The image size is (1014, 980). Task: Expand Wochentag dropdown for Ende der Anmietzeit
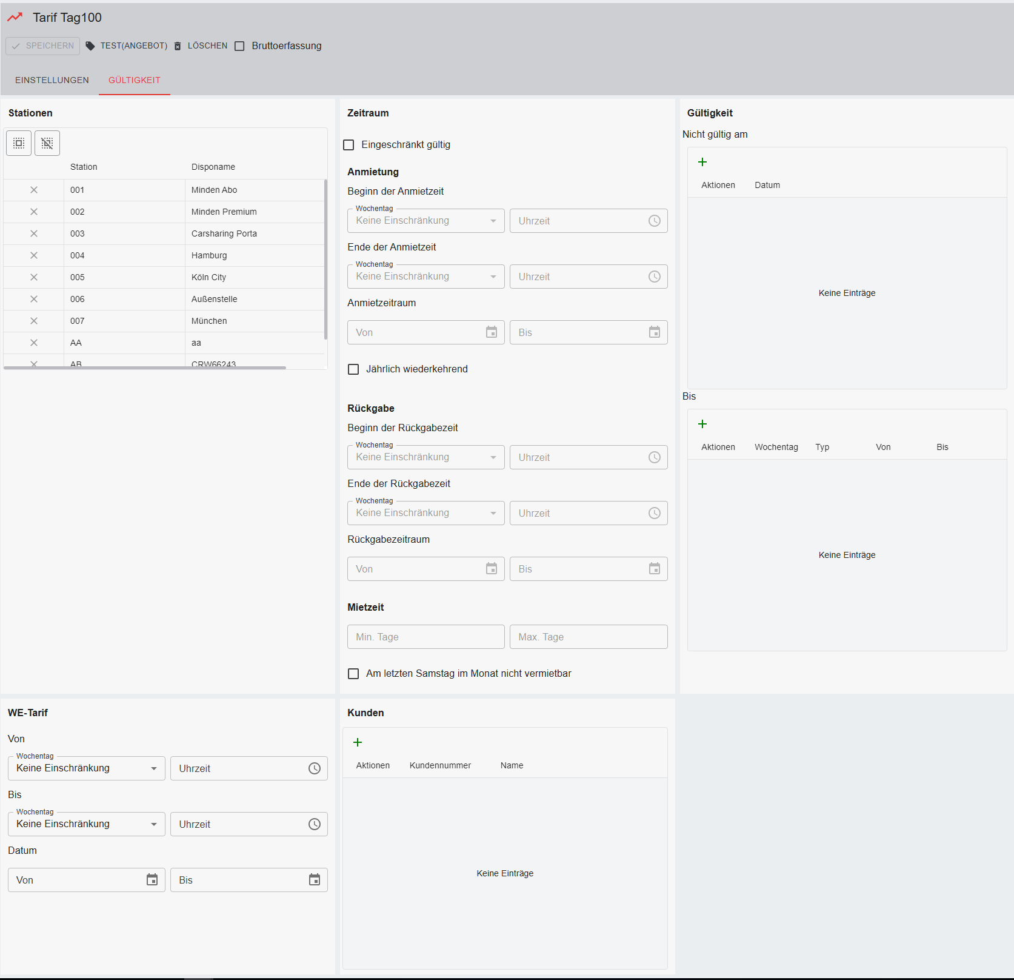point(425,277)
